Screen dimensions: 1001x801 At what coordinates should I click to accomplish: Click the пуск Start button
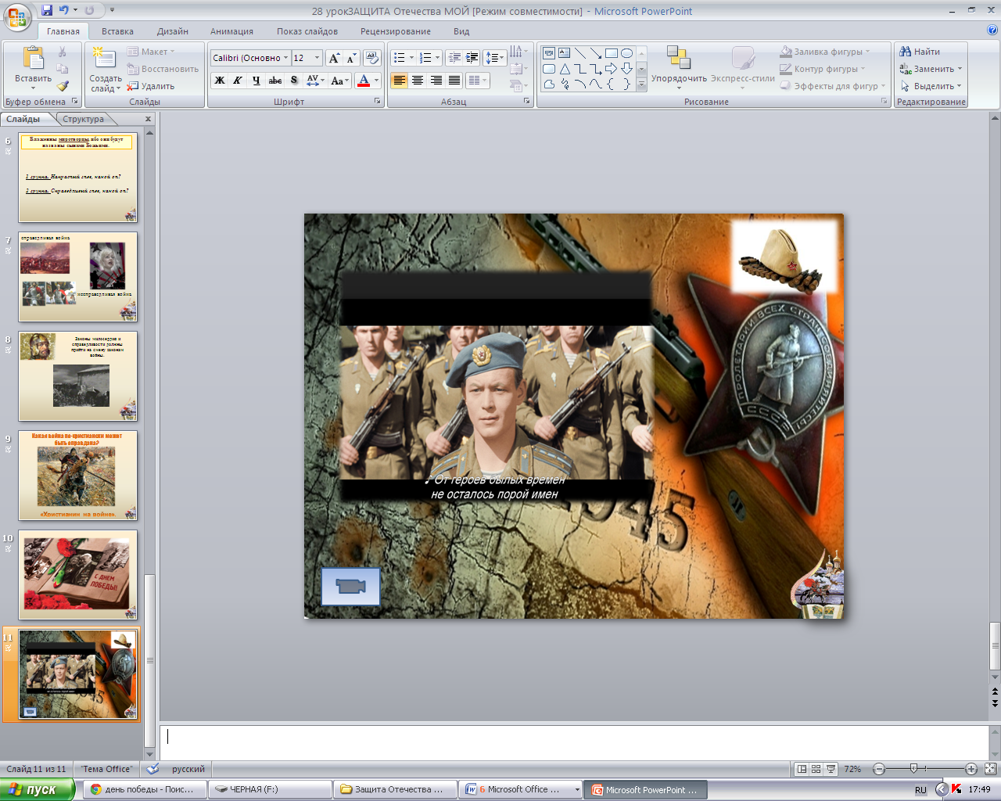38,790
